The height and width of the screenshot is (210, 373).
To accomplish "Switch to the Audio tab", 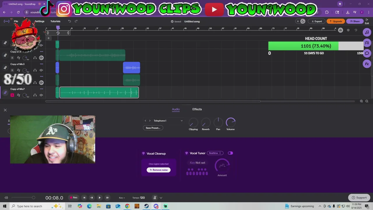I will pyautogui.click(x=176, y=109).
